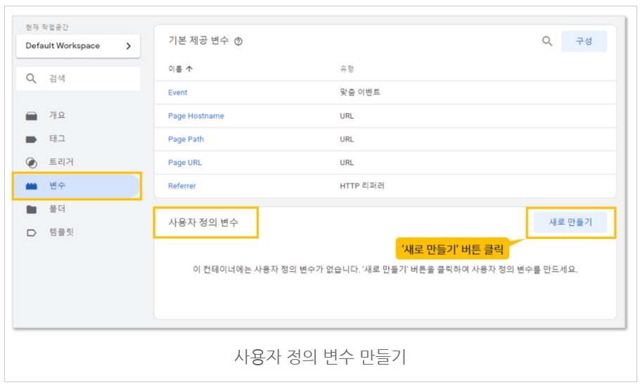Screen dimensions: 640x385
Task: Click the 템플릿 template icon
Action: click(x=32, y=233)
